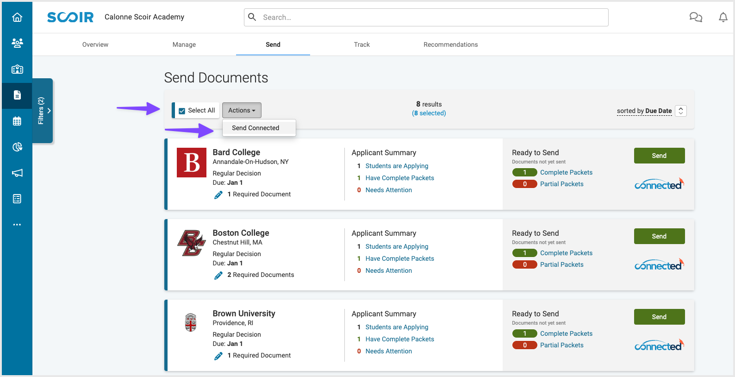Open Brown University Students are Applying link
735x377 pixels.
point(397,327)
